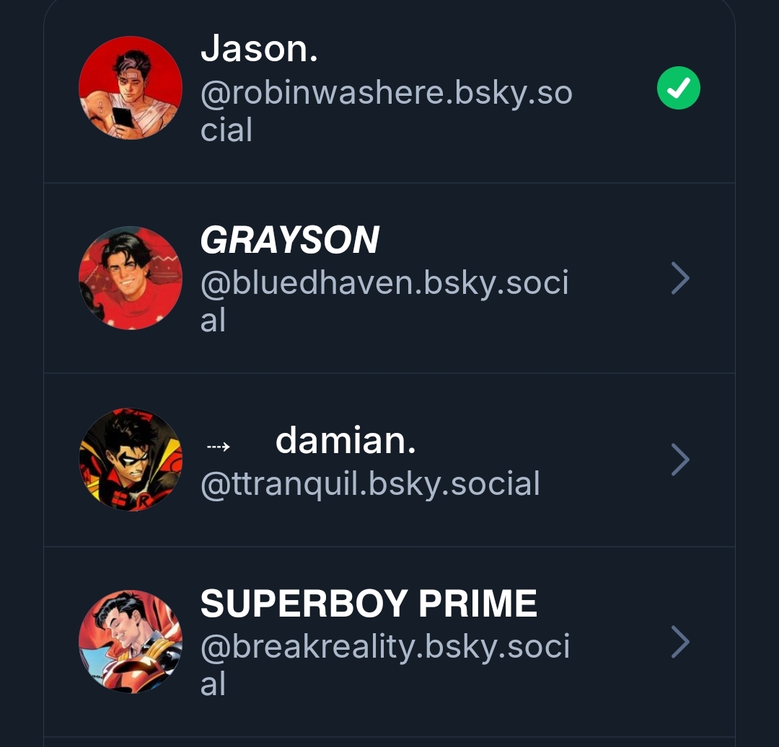Select the @ttranquil.bsky.social handle
The height and width of the screenshot is (747, 779).
370,484
